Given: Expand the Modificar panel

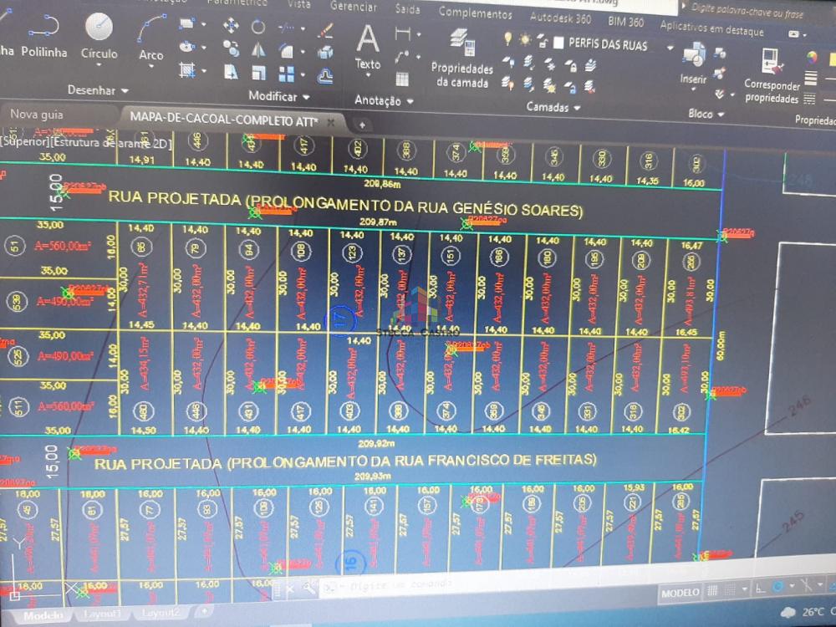Looking at the screenshot, I should pos(279,96).
